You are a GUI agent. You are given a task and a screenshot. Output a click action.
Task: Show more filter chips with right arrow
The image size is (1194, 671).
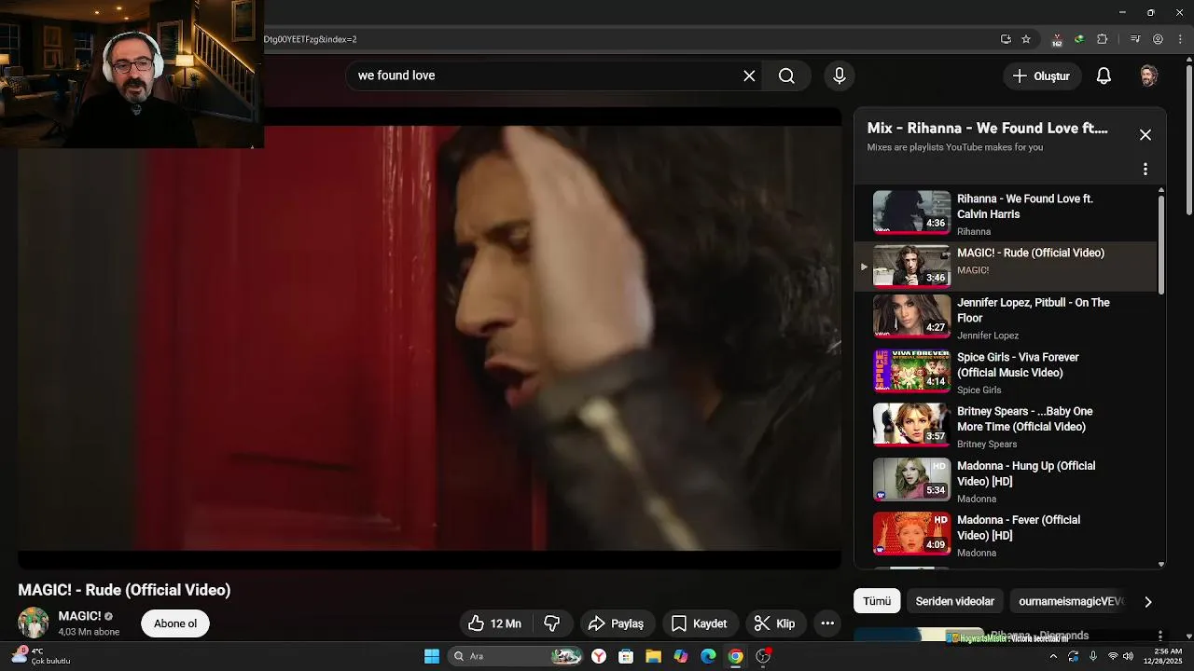[x=1148, y=602]
